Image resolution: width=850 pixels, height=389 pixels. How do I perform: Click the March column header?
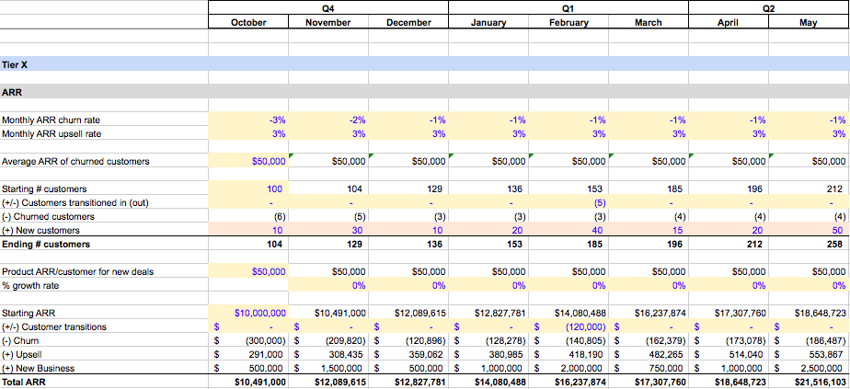coord(648,23)
